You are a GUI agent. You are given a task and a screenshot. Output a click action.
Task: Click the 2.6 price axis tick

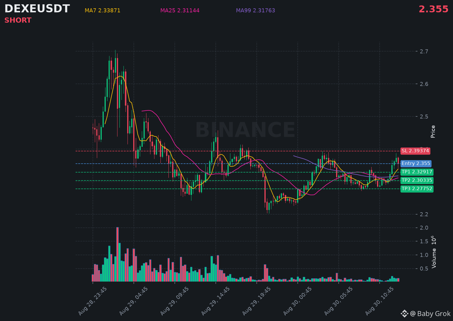(x=424, y=84)
